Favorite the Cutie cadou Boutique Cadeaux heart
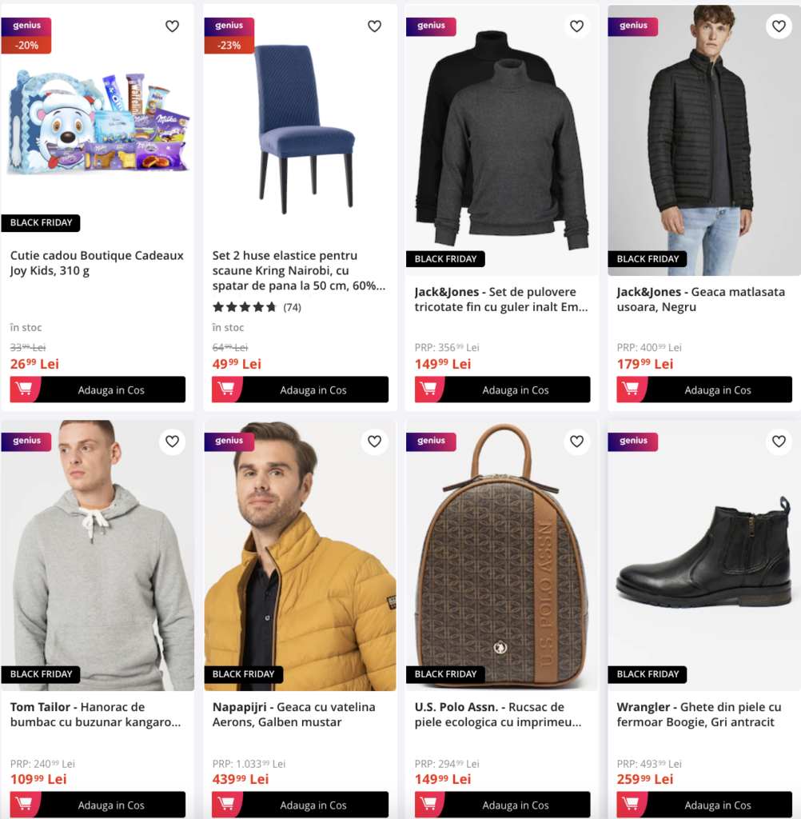Image resolution: width=801 pixels, height=819 pixels. (x=173, y=26)
